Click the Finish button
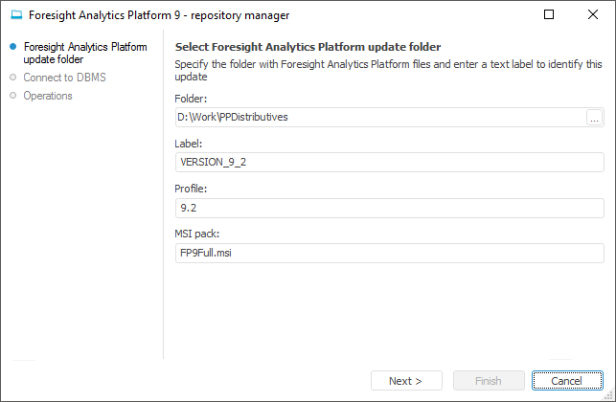This screenshot has width=616, height=402. click(x=489, y=381)
